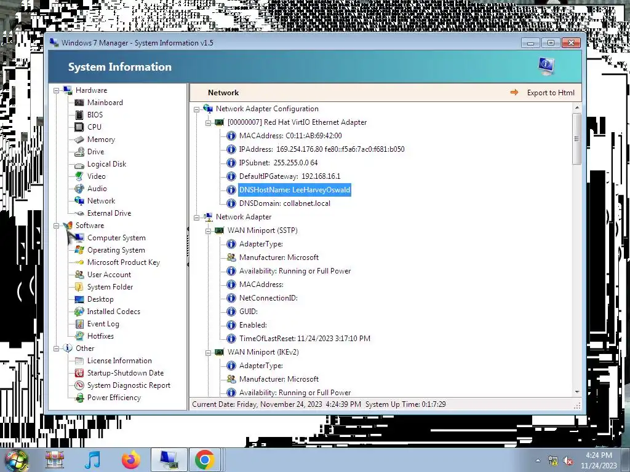Collapse the Network Adapter Configuration node
Image resolution: width=630 pixels, height=472 pixels.
pos(196,109)
